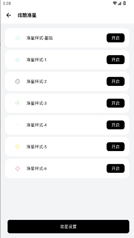Open 准星设置 at the bottom

coord(68,227)
